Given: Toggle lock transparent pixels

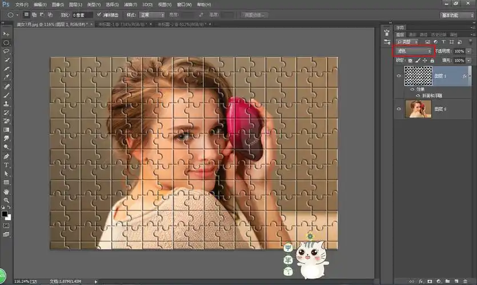Looking at the screenshot, I should pyautogui.click(x=410, y=60).
